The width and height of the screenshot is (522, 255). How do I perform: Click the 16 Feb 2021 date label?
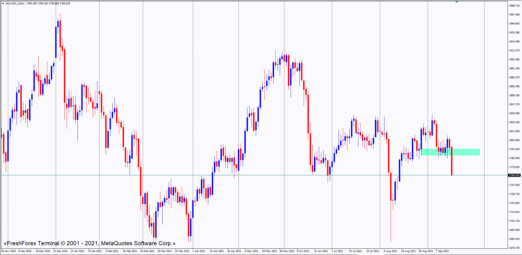click(130, 251)
